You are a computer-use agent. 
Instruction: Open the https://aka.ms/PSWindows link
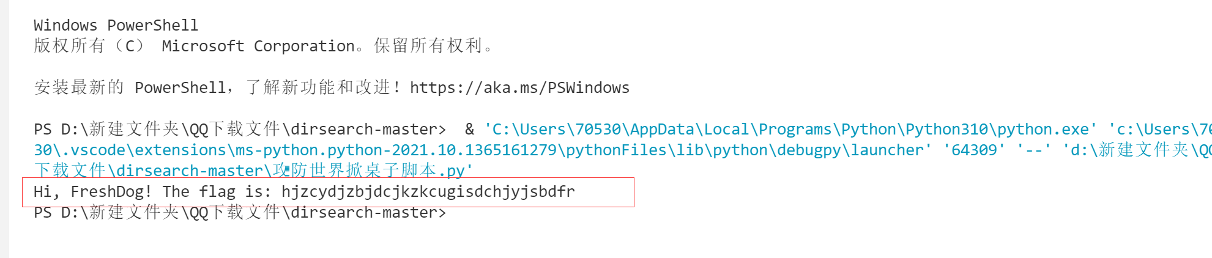pos(519,88)
